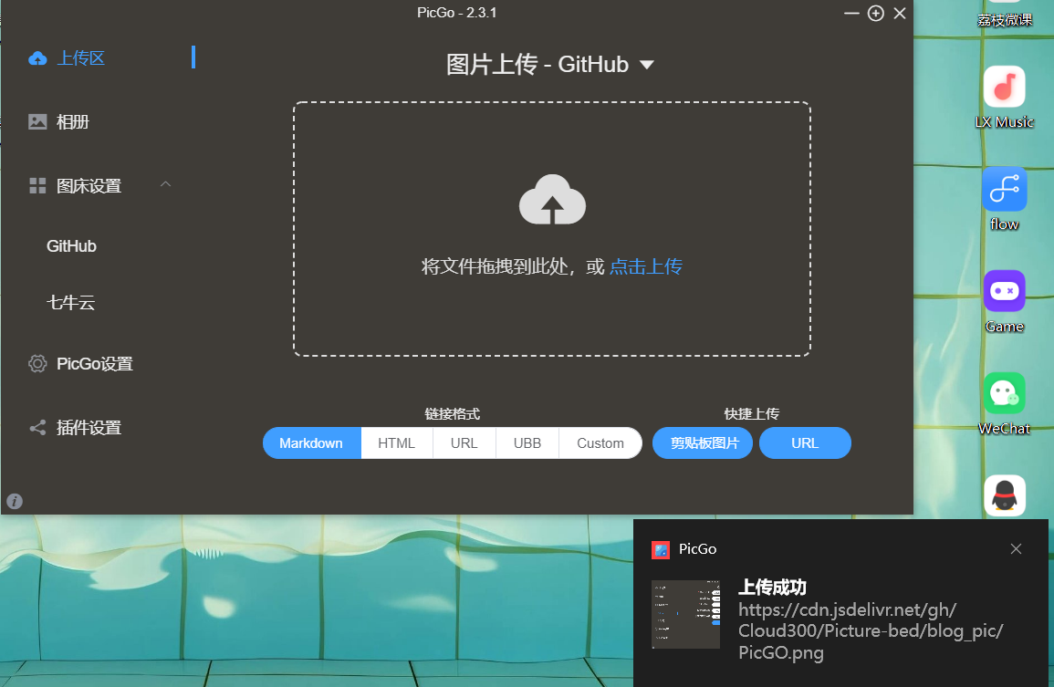Open the WeChat desktop icon

(1004, 403)
